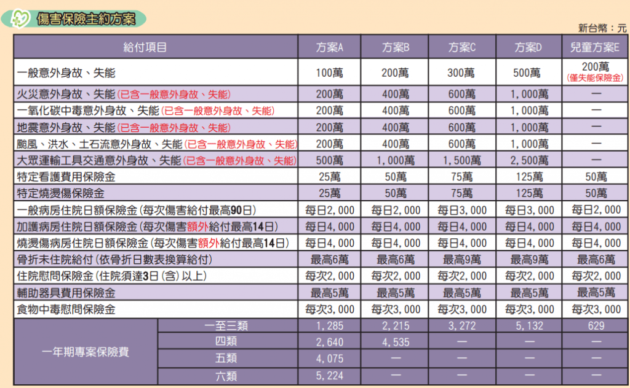The image size is (630, 388).
Task: Click the row label 地震意外身故、失能
Action: point(66,128)
